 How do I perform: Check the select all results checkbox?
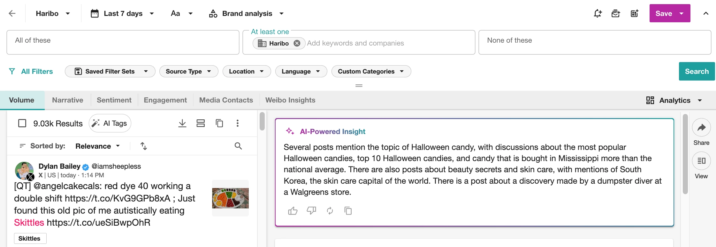point(22,123)
